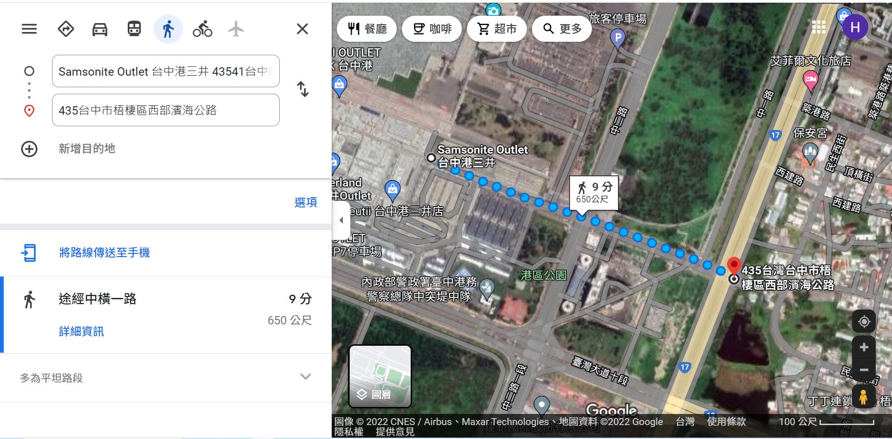The image size is (892, 439).
Task: Click the Samsonite Outlet origin marker
Action: point(431,158)
